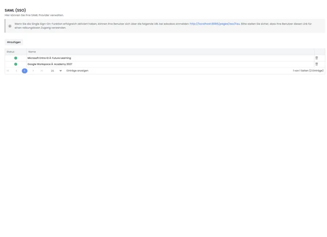Go to first page of the table

coord(8,71)
